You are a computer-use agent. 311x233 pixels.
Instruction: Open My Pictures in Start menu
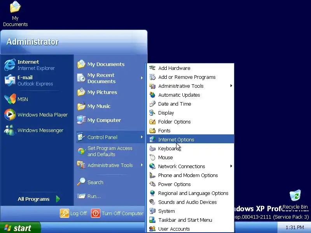(x=110, y=92)
